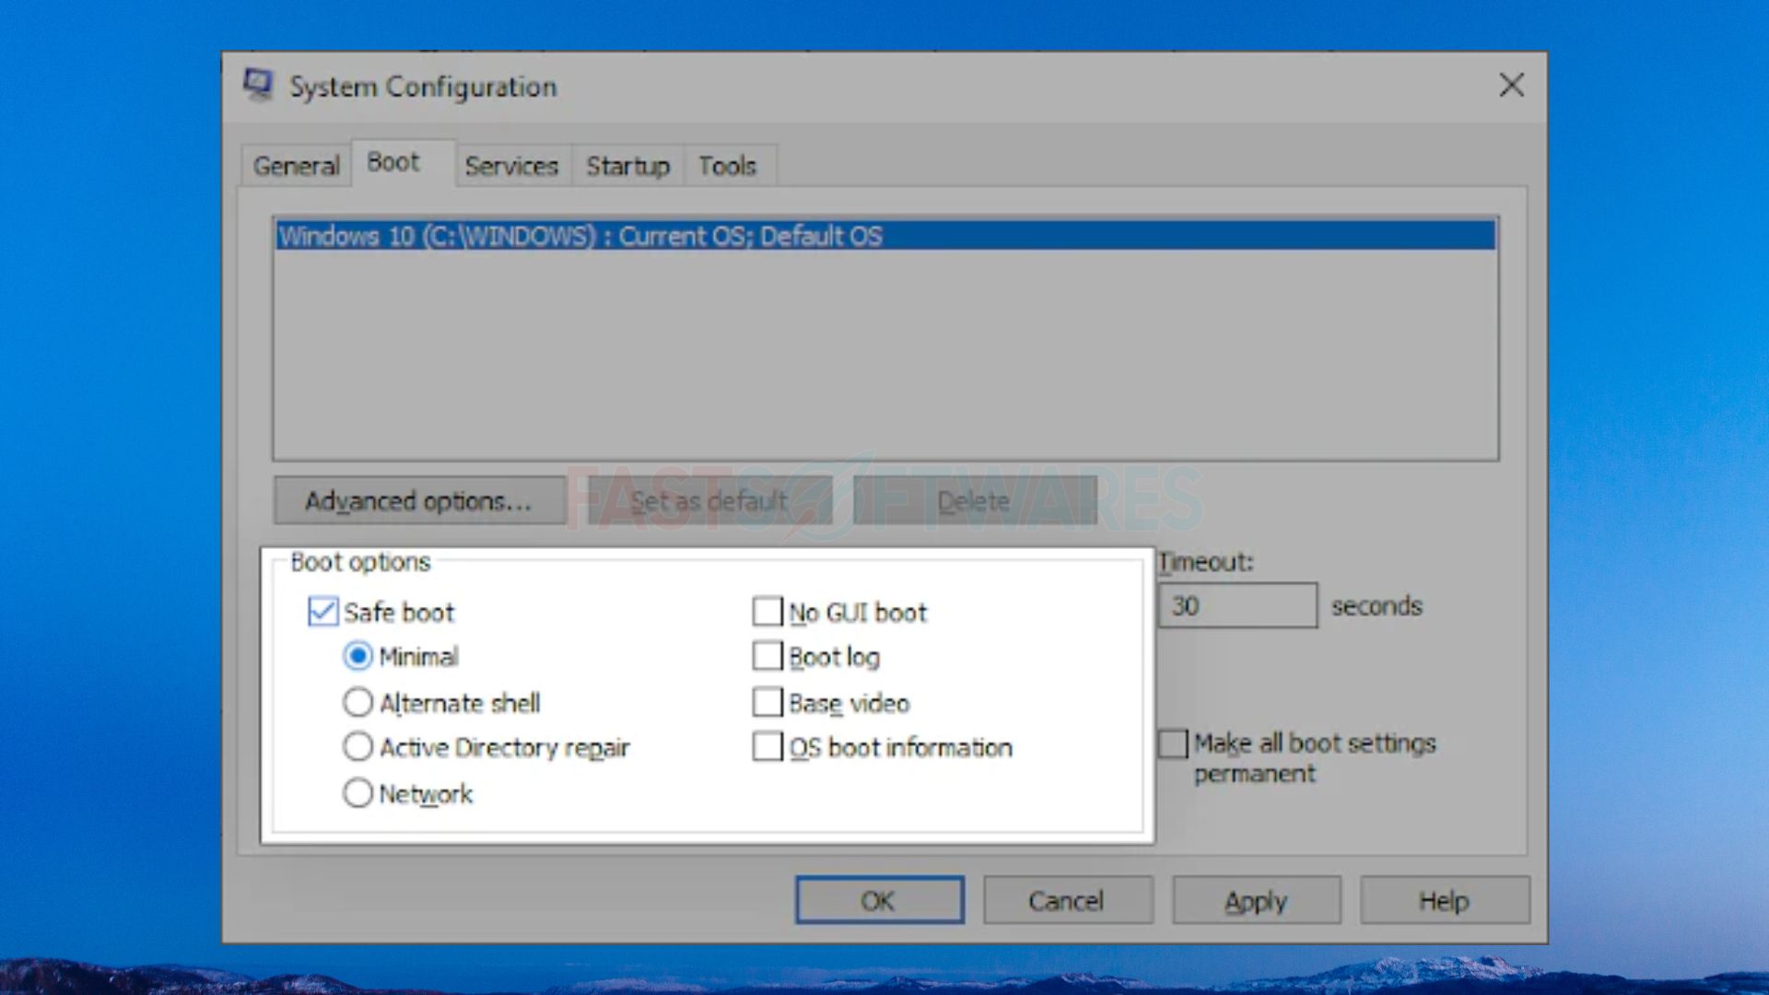Open Help for System Configuration
The width and height of the screenshot is (1769, 995).
click(x=1445, y=900)
